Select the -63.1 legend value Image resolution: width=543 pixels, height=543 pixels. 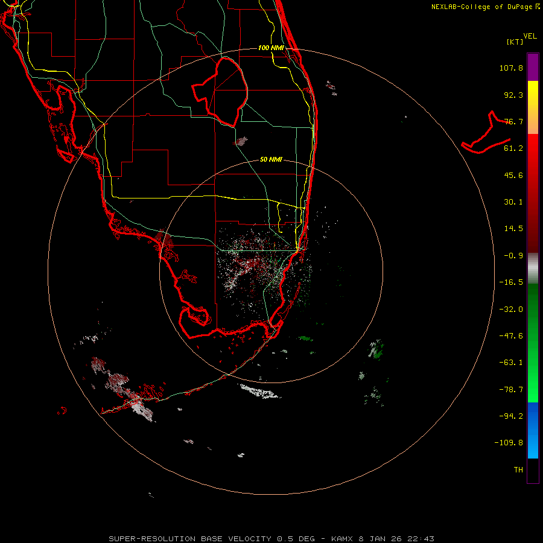coord(511,363)
